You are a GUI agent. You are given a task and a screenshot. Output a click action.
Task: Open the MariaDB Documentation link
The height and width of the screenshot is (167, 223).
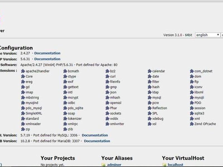97,141
